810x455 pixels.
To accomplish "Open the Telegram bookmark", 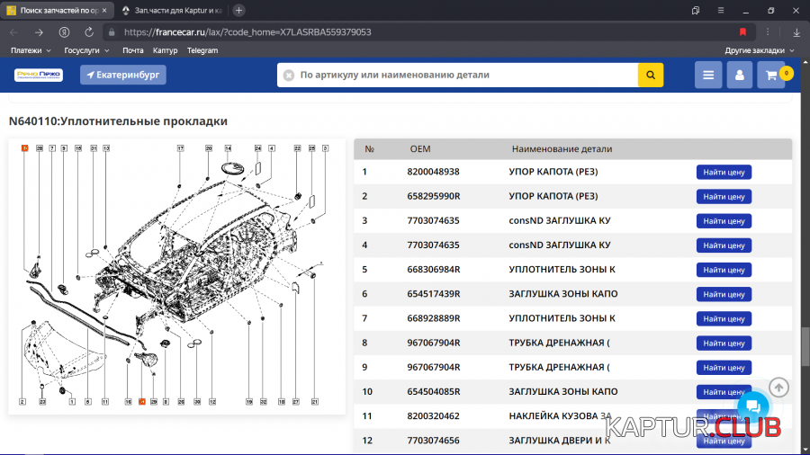I will [x=202, y=50].
